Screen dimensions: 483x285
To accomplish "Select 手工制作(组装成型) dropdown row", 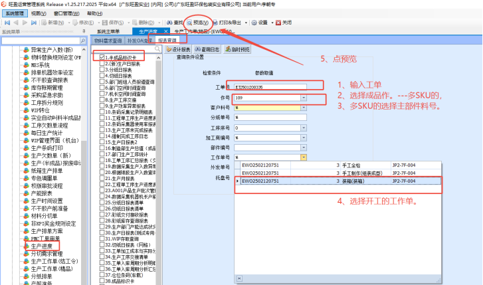I will 338,173.
